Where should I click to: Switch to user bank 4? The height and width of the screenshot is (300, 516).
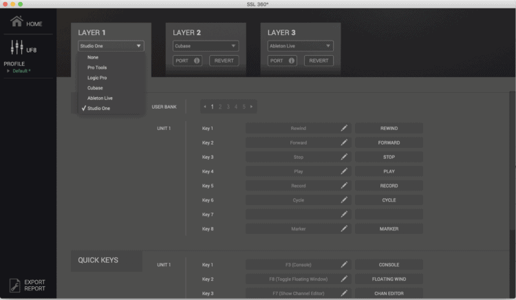pos(236,107)
